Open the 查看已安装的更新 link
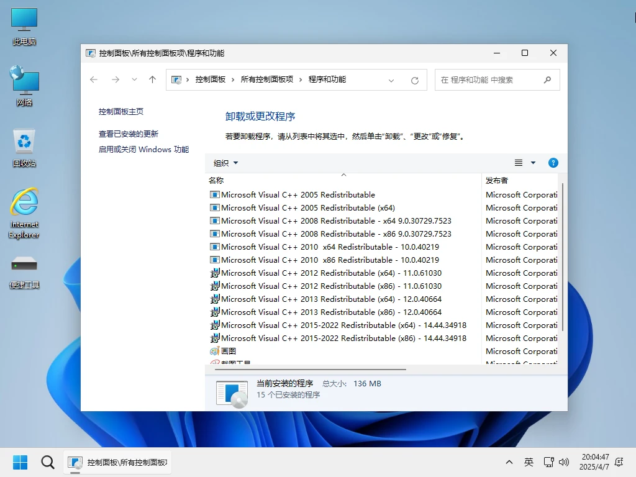 pos(128,134)
